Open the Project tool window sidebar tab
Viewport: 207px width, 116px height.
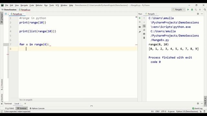pyautogui.click(x=2, y=18)
